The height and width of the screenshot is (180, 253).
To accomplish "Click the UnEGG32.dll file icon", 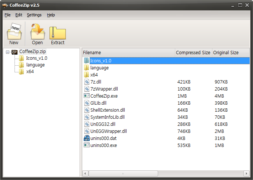I will [87, 124].
